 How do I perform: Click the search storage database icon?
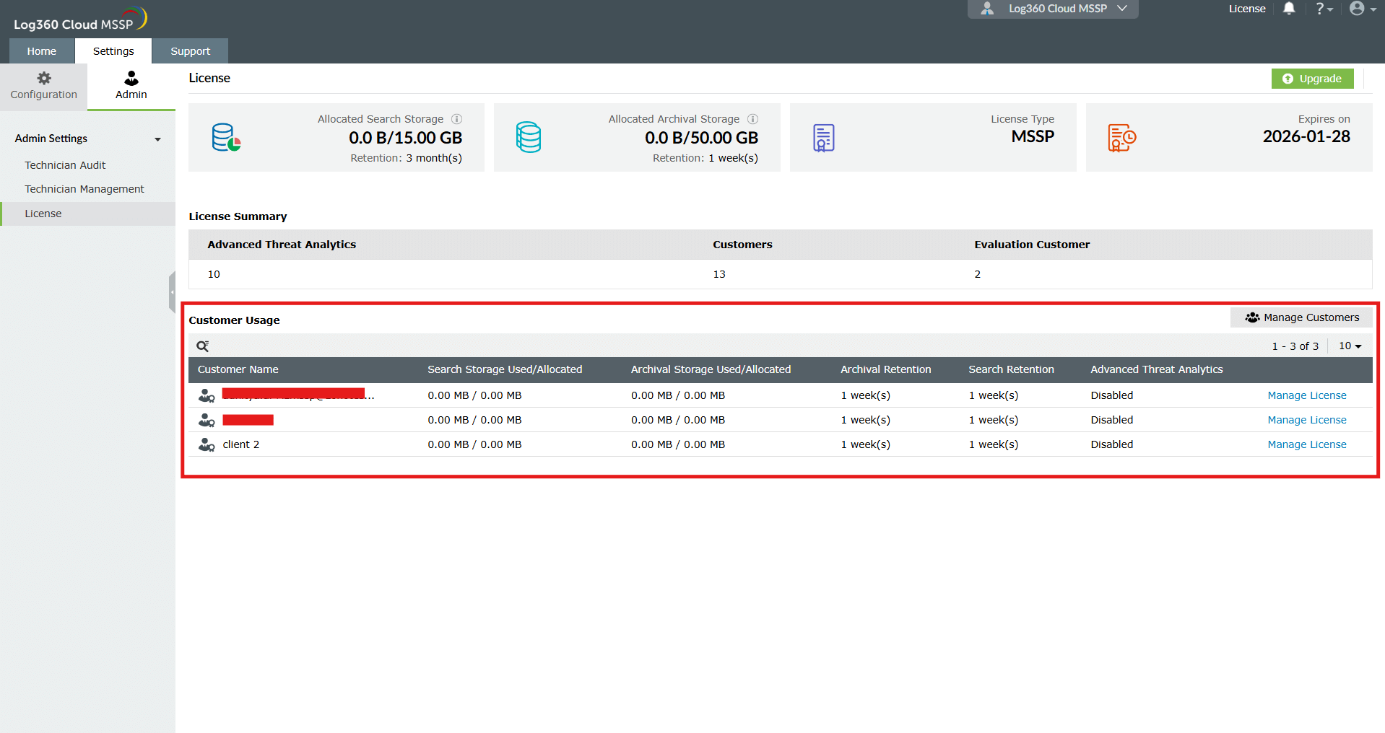pyautogui.click(x=226, y=138)
